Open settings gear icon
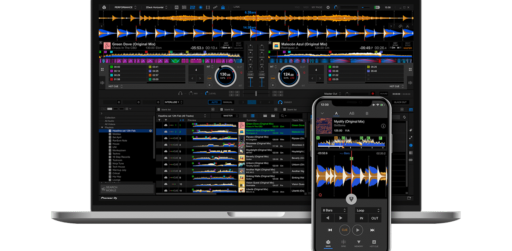This screenshot has width=512, height=251. (328, 7)
